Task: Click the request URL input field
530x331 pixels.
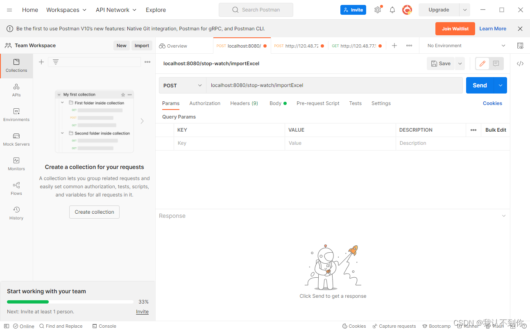Action: pos(334,85)
